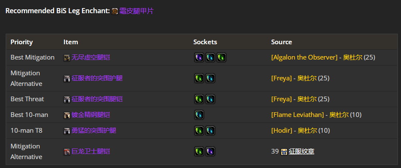
Task: Follow the Hodir source link
Action: tap(282, 131)
